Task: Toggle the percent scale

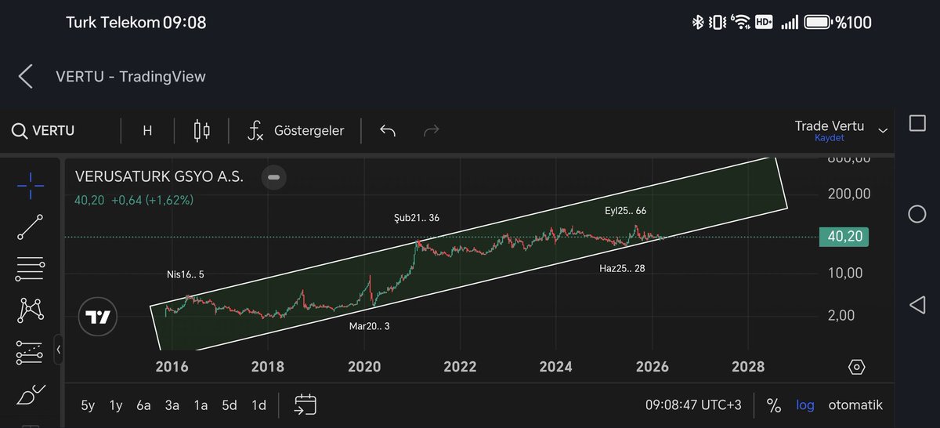Action: [774, 405]
